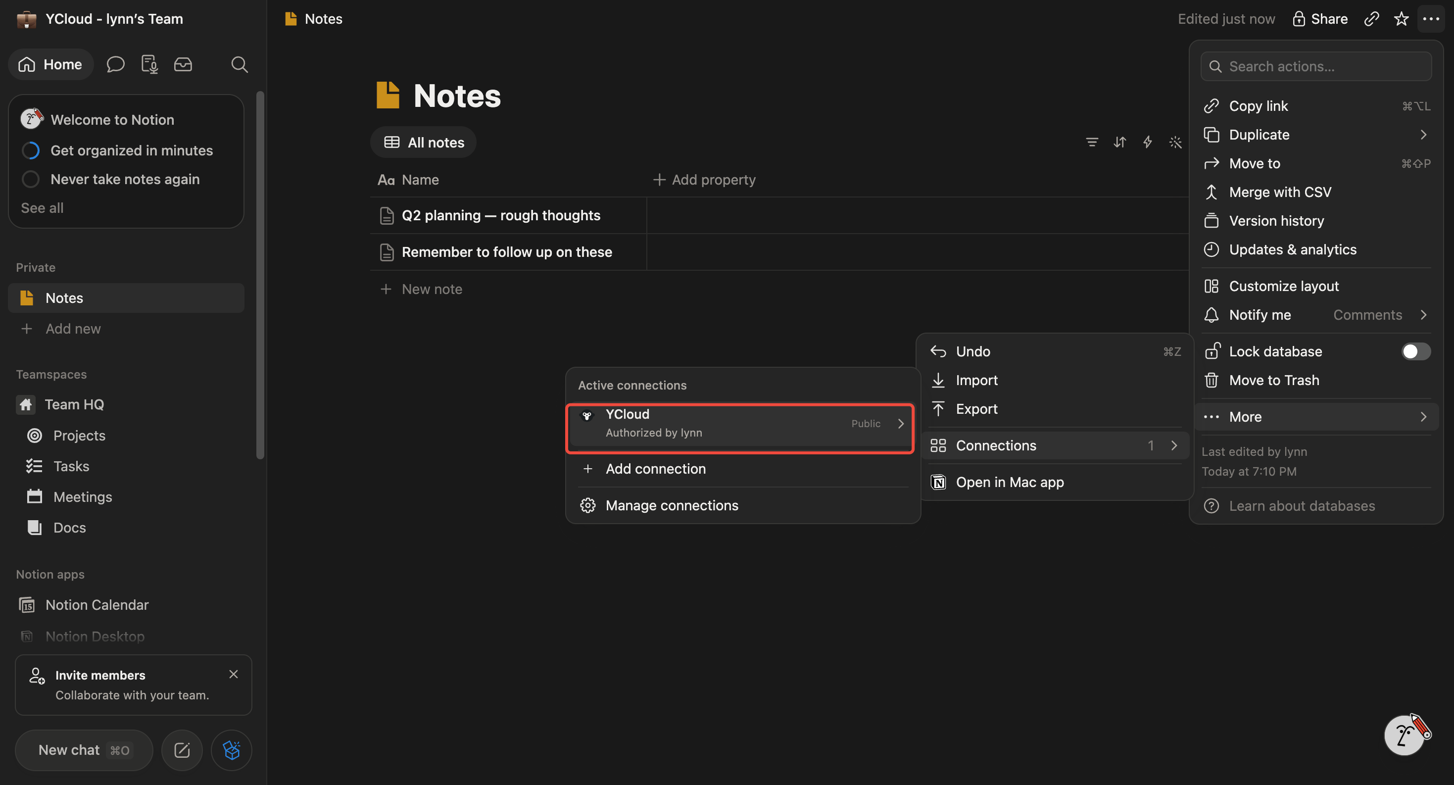Click Add property column header
Screen dimensions: 1454x785
point(704,180)
